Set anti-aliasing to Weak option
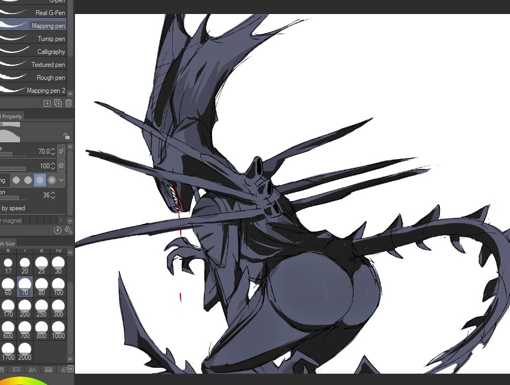 point(28,180)
